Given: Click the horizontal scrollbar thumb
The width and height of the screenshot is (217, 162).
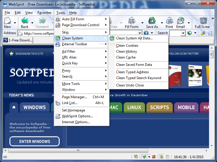Looking at the screenshot, I should tap(78, 151).
